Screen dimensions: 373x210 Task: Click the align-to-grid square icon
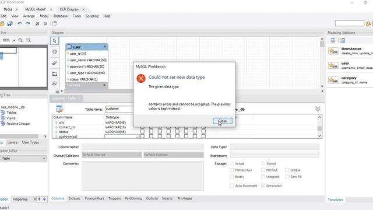45,24
